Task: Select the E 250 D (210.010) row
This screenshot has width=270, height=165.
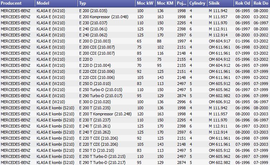Action: (135, 84)
